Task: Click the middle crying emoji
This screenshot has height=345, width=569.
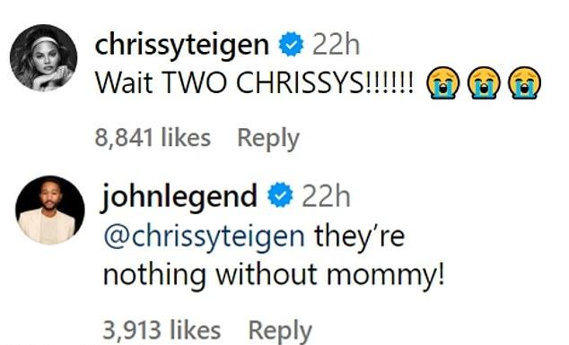Action: click(484, 83)
